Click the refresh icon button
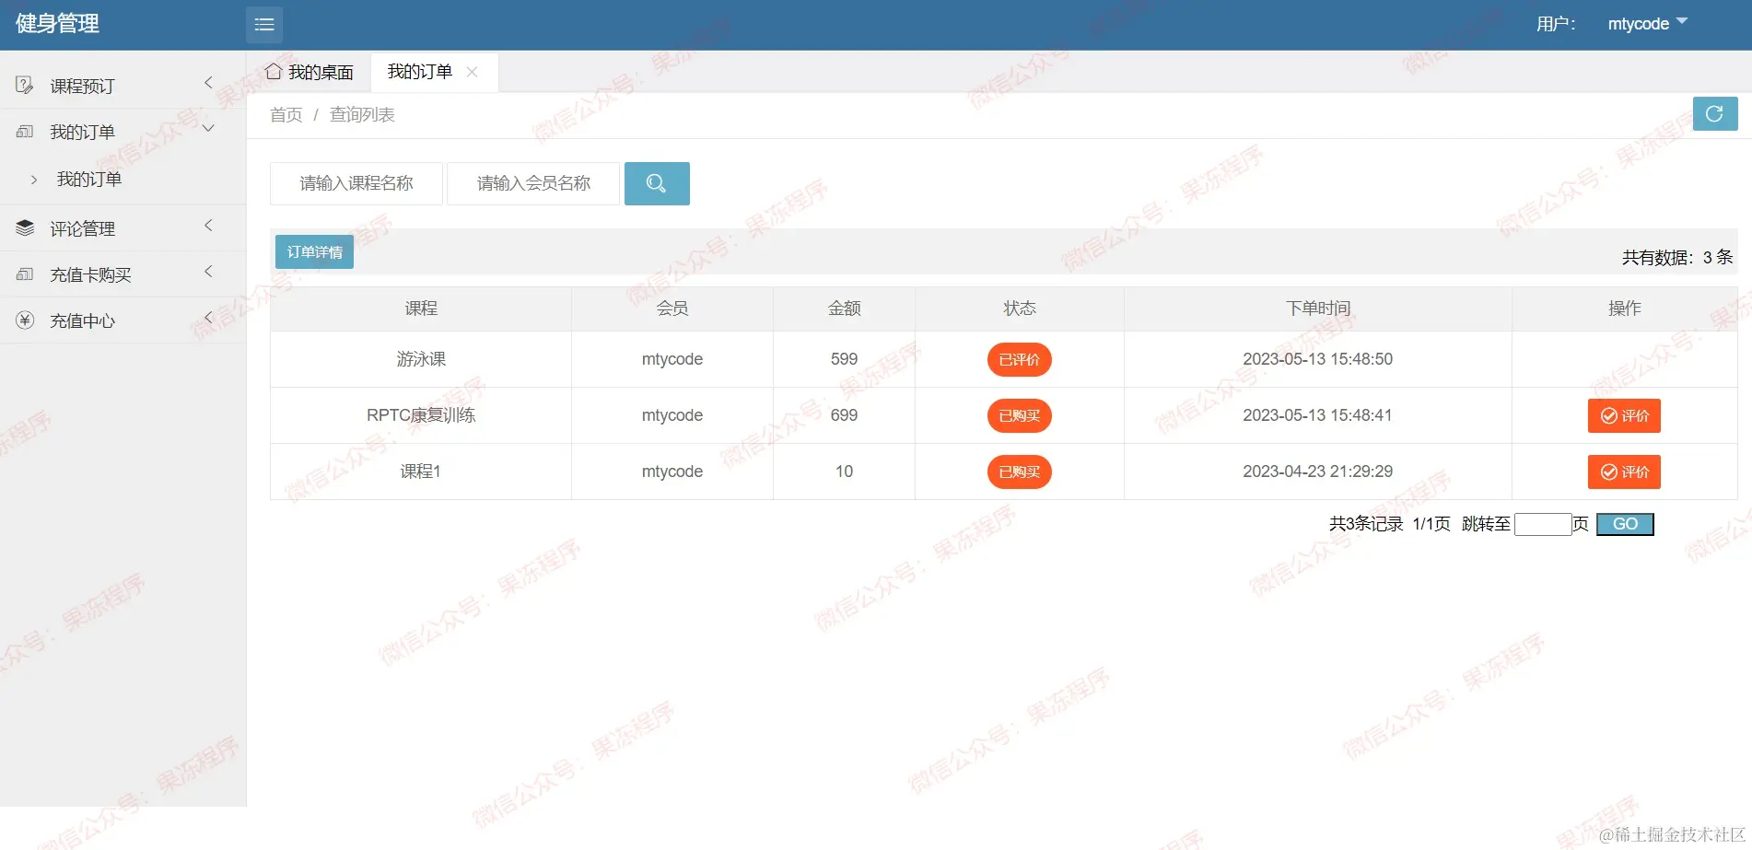The width and height of the screenshot is (1752, 850). click(x=1715, y=113)
